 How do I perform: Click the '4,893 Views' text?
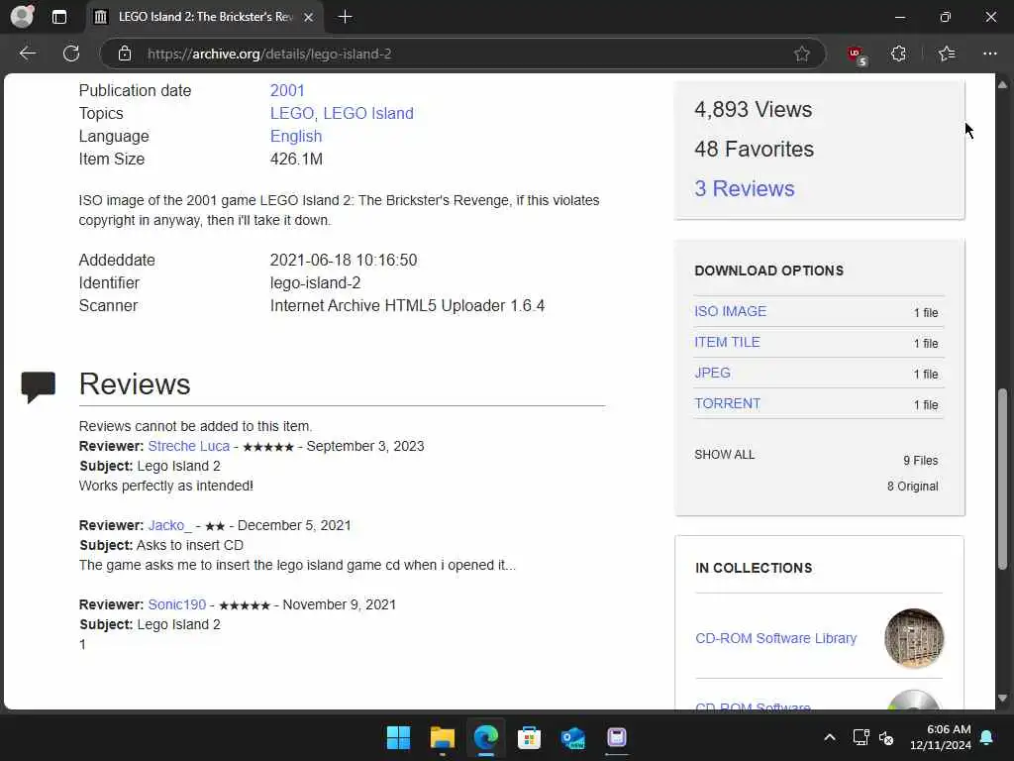point(753,109)
